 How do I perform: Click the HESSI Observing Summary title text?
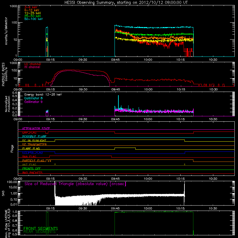point(126,3)
